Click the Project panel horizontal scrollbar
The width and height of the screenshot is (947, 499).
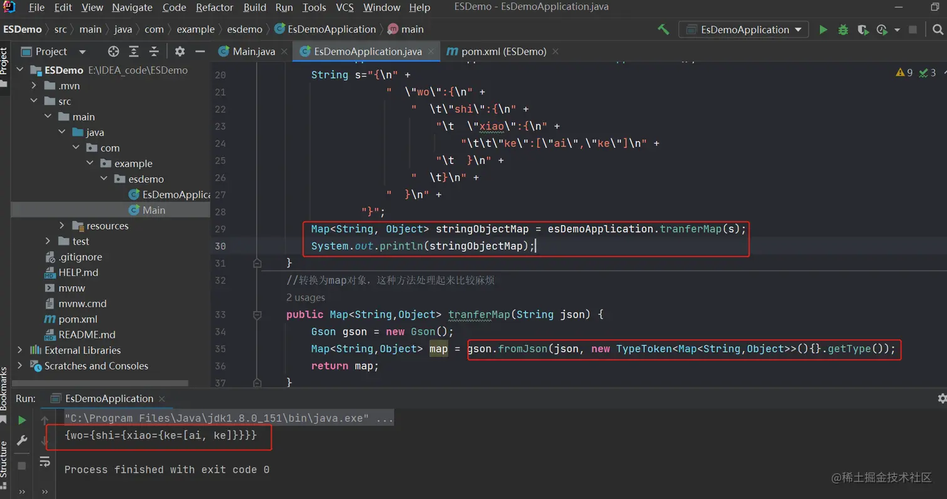click(100, 383)
